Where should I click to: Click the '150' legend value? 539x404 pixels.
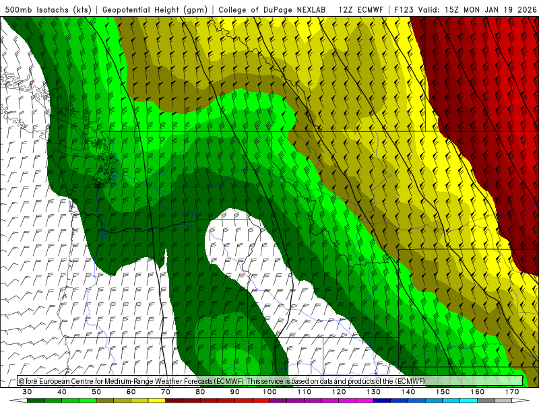coord(443,392)
